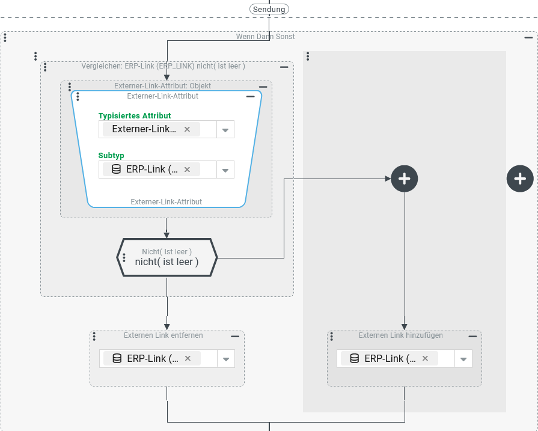
Task: Click the rightmost plus button to add a branch
Action: tap(520, 179)
